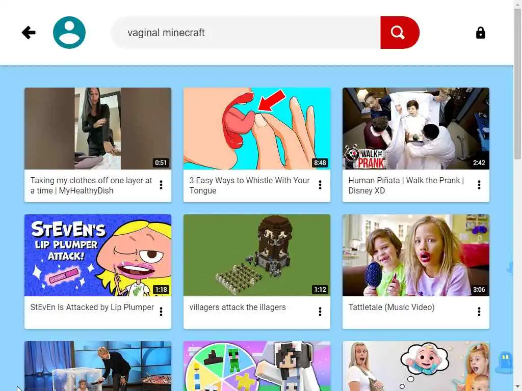This screenshot has width=522, height=391.
Task: Play the Tattletale two girls thumbnail
Action: point(416,256)
